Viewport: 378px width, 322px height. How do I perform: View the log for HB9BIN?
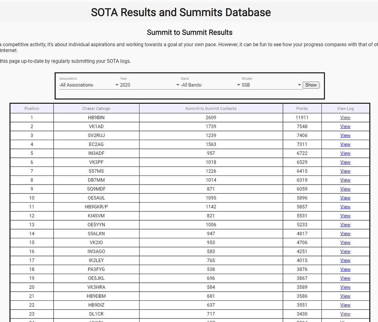[345, 118]
